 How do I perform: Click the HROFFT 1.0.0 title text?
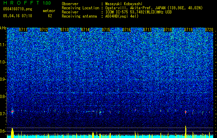pyautogui.click(x=27, y=3)
